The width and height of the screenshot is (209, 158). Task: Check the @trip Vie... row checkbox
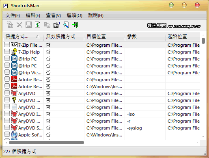tap(7, 72)
